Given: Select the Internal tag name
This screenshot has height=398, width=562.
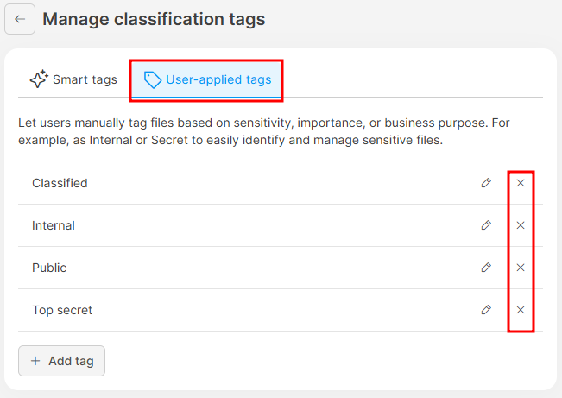Looking at the screenshot, I should (54, 225).
